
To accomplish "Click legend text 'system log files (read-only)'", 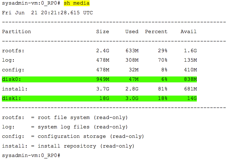I will point(83,127).
